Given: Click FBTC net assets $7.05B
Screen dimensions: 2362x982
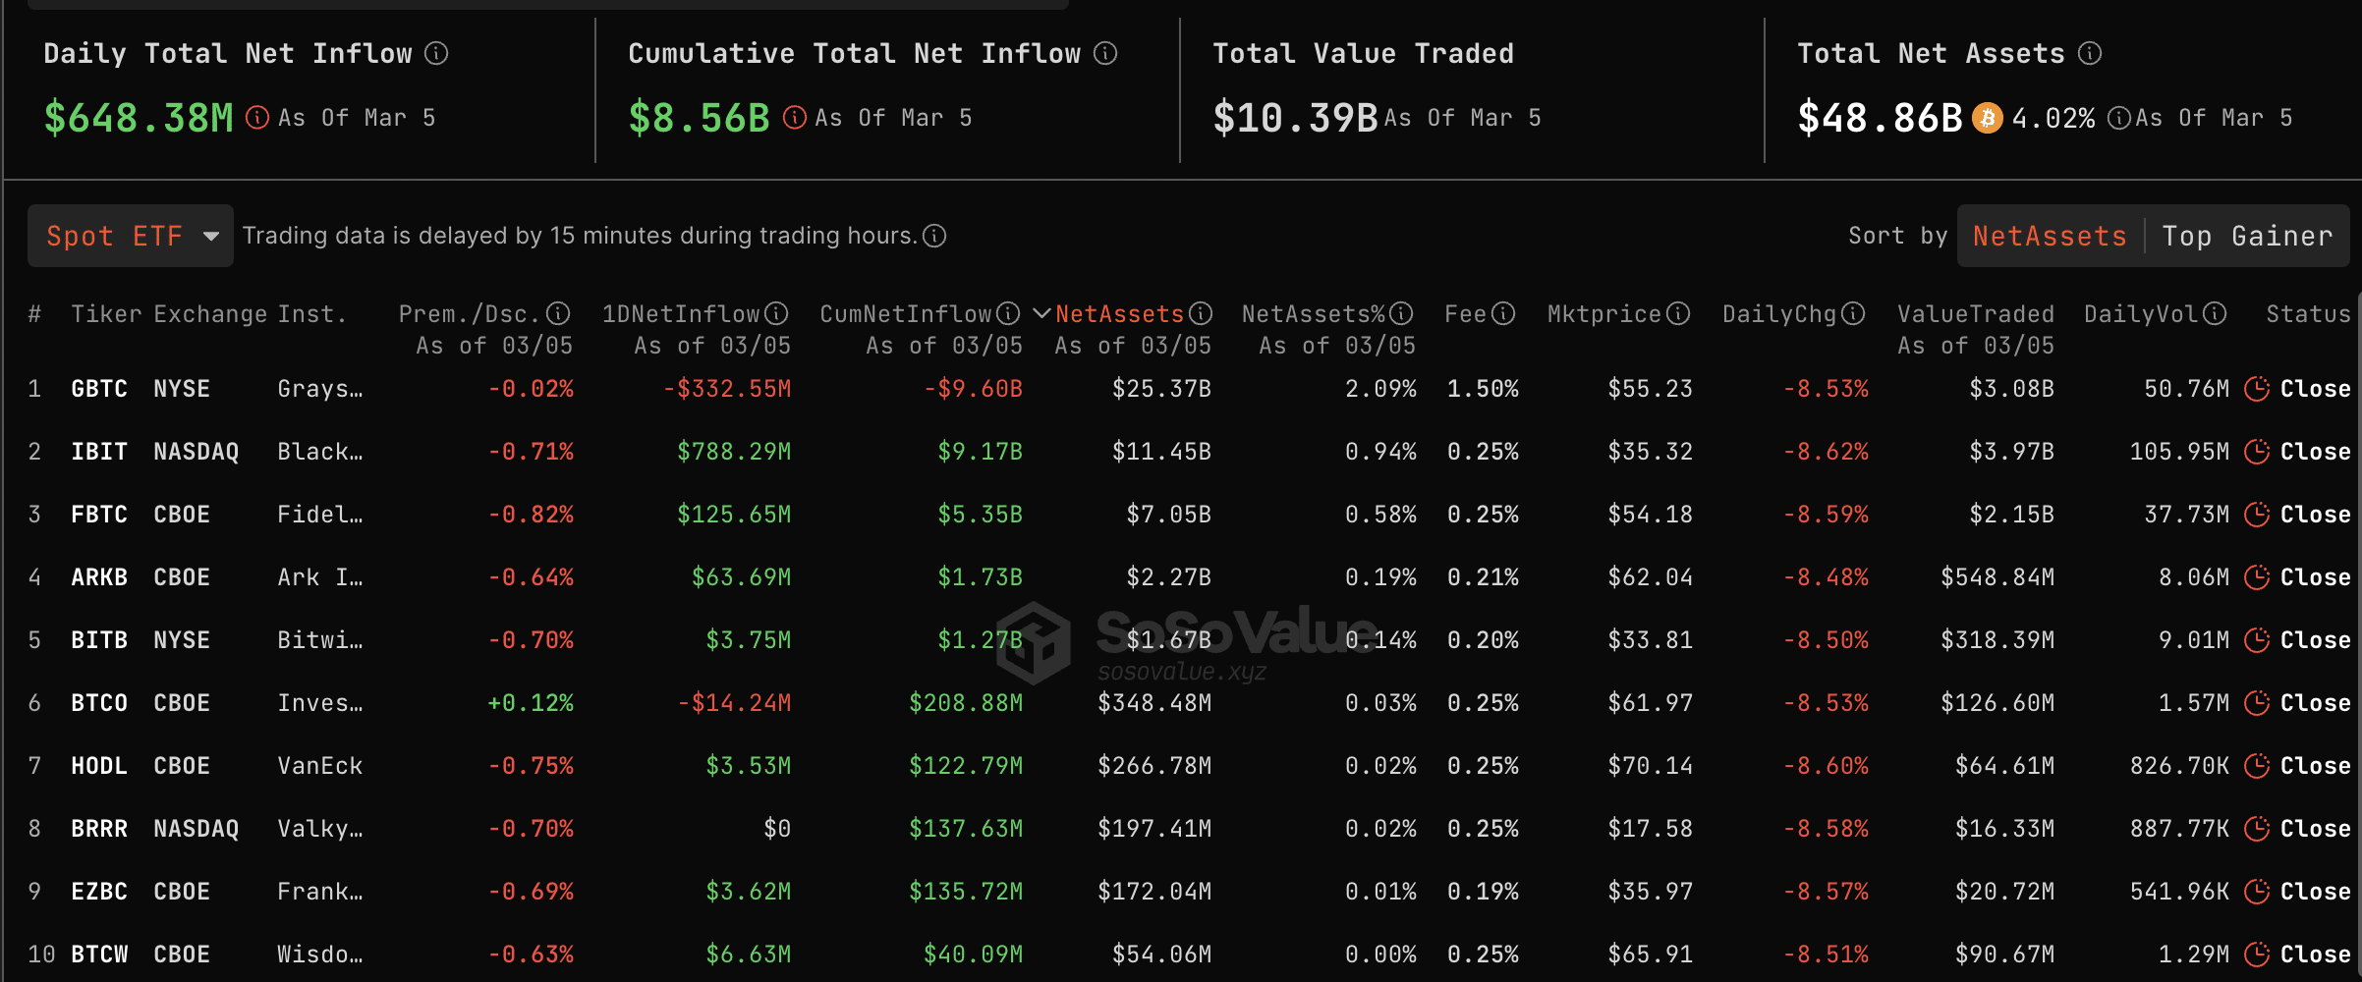Looking at the screenshot, I should click(1168, 515).
